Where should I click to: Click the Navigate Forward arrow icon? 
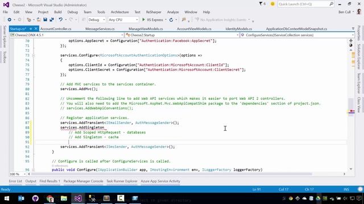click(19, 20)
